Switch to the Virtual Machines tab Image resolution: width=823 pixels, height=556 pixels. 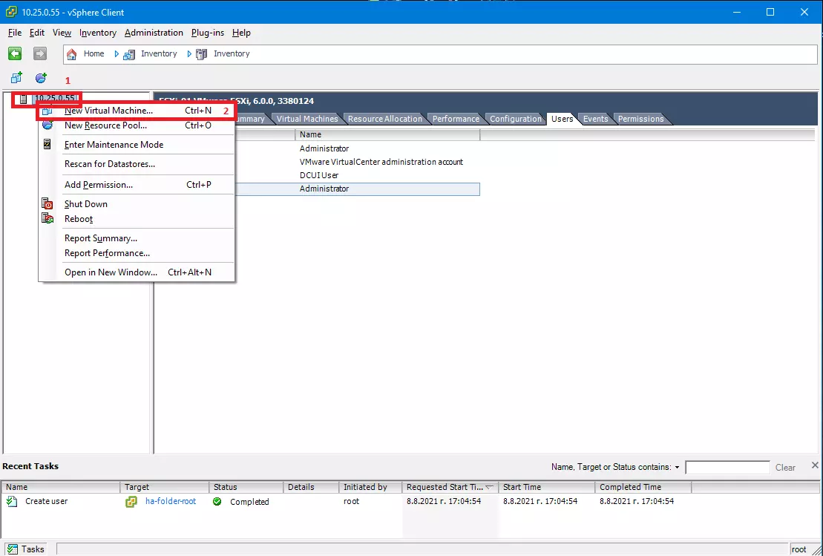coord(307,119)
